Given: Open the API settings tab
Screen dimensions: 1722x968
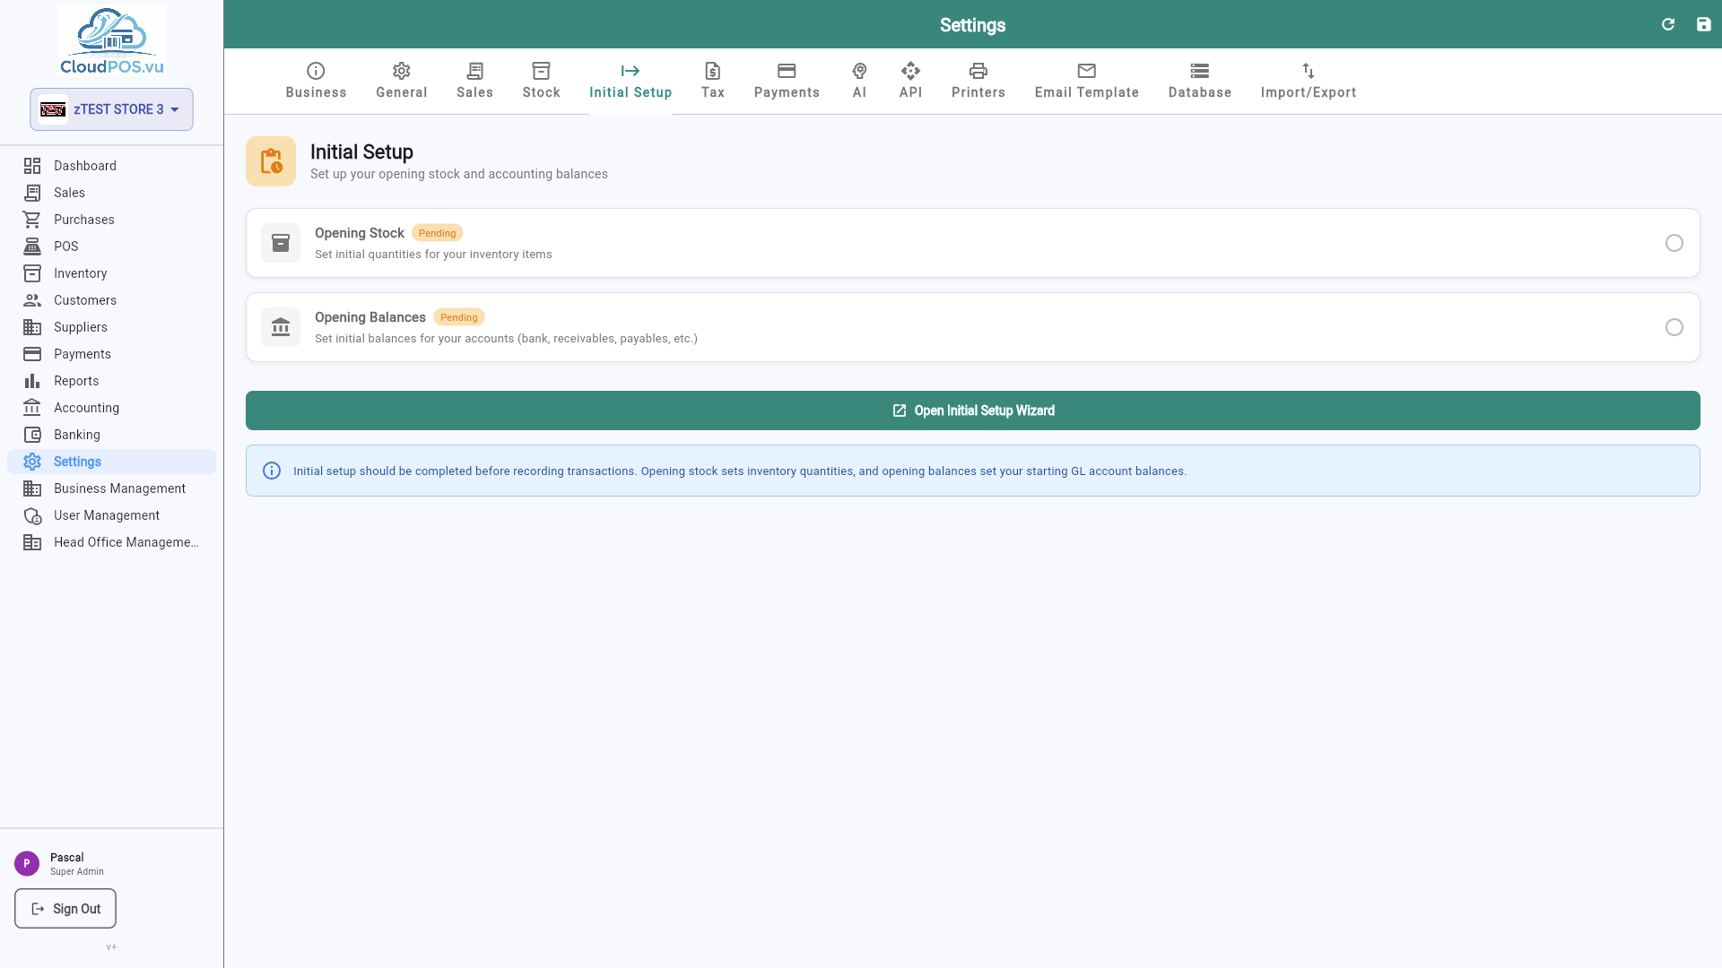Looking at the screenshot, I should 910,81.
